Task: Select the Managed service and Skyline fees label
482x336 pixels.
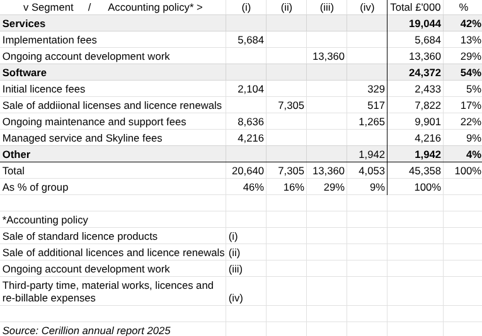Action: [x=83, y=138]
